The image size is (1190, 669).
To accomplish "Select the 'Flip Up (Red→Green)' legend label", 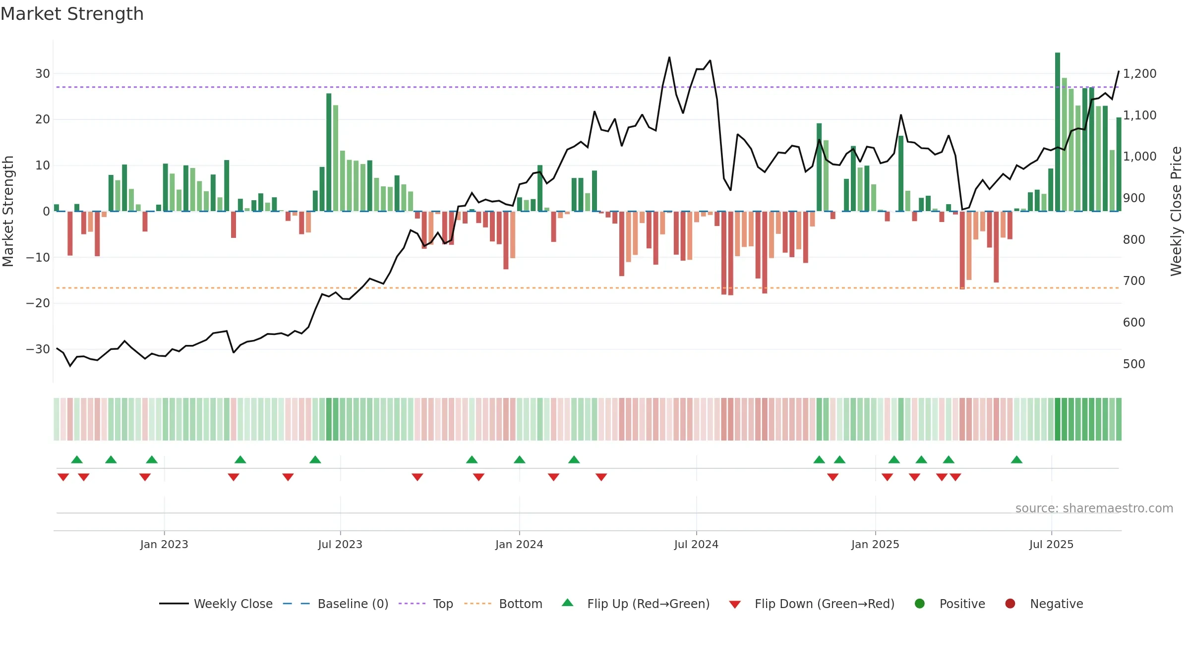I will click(649, 604).
